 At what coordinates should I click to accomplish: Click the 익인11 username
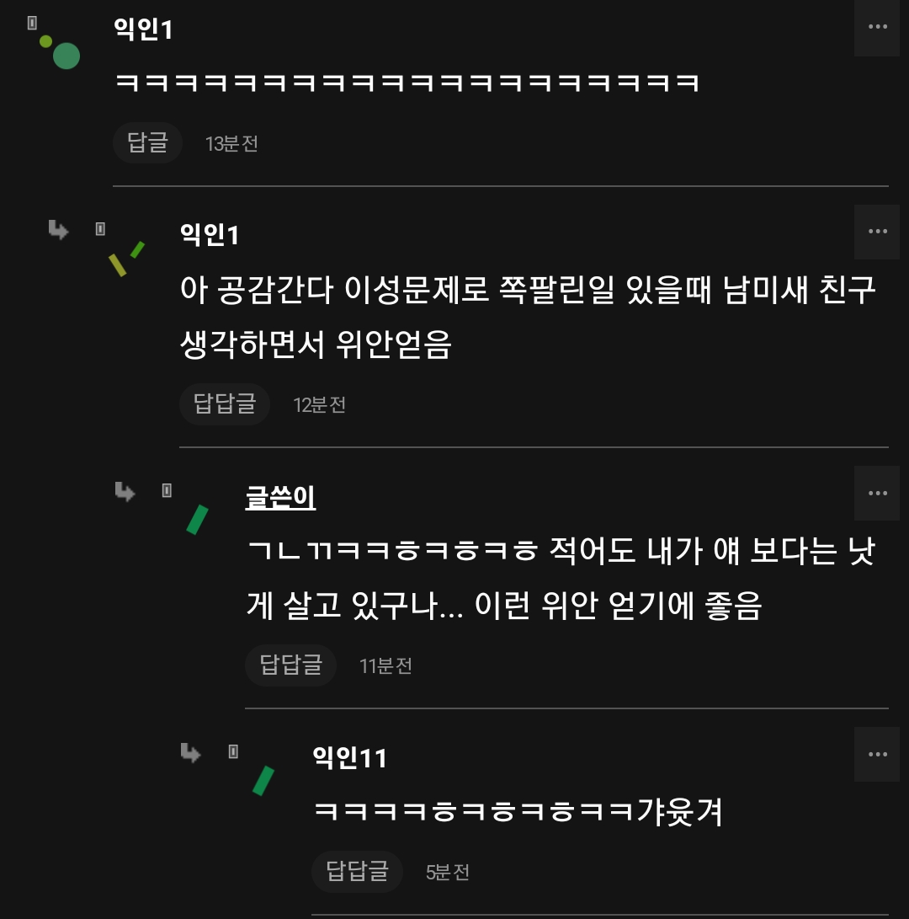pyautogui.click(x=349, y=758)
